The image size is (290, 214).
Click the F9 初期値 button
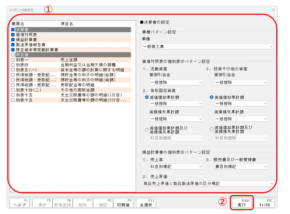coord(123,203)
